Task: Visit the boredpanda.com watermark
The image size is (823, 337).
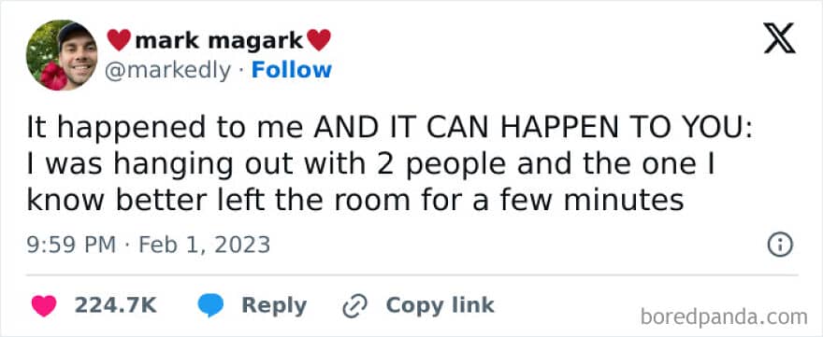Action: [724, 317]
